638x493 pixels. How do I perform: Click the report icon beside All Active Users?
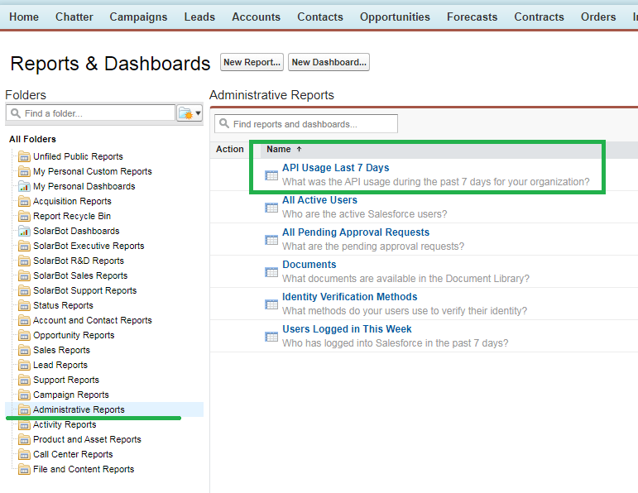click(x=271, y=208)
